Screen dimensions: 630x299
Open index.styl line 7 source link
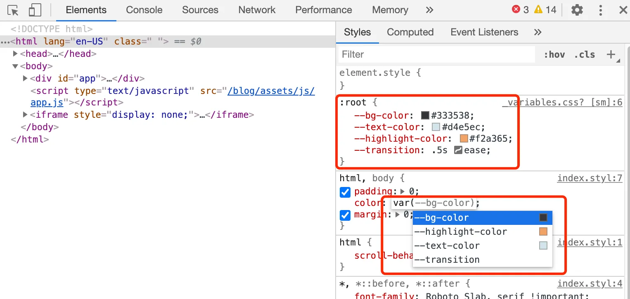(x=590, y=178)
